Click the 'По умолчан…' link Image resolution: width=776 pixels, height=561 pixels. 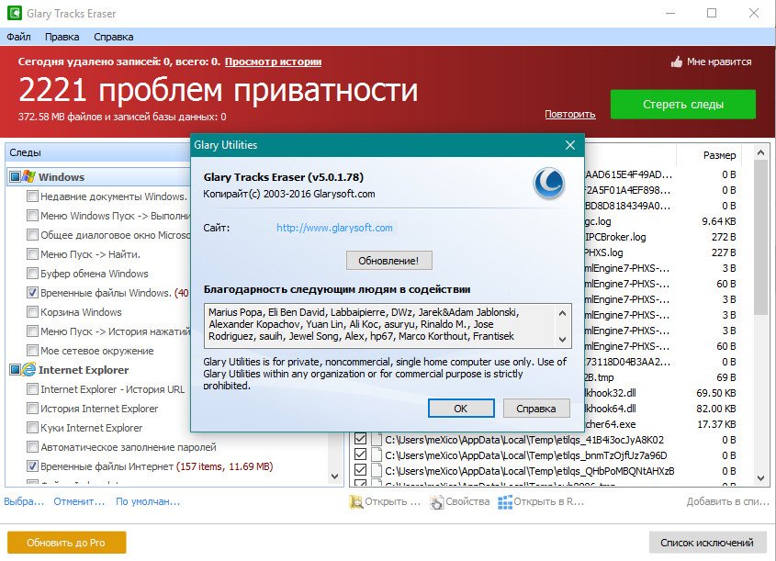pyautogui.click(x=148, y=501)
